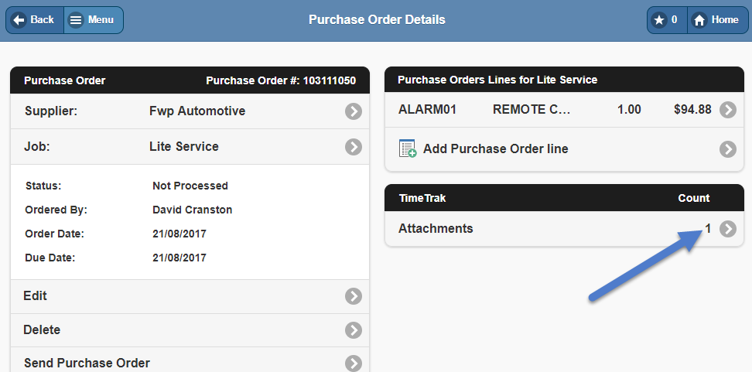Choose Send Purchase Order
This screenshot has height=372, width=752.
point(87,363)
